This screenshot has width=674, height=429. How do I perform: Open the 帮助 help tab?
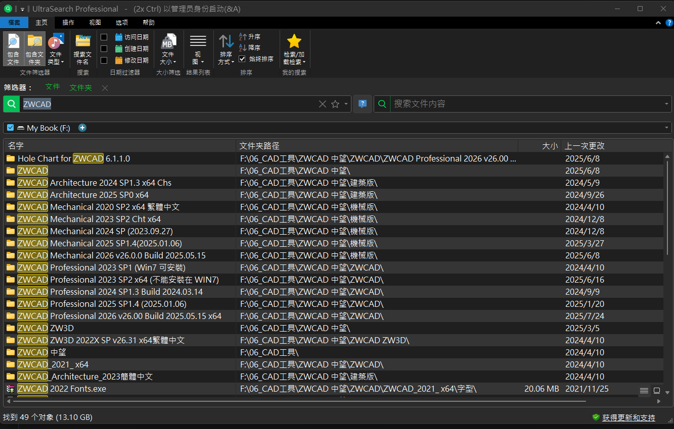coord(149,23)
